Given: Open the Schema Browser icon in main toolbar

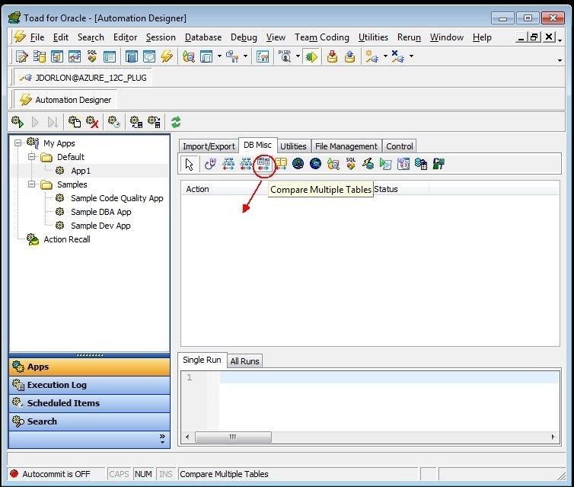Looking at the screenshot, I should pyautogui.click(x=40, y=56).
